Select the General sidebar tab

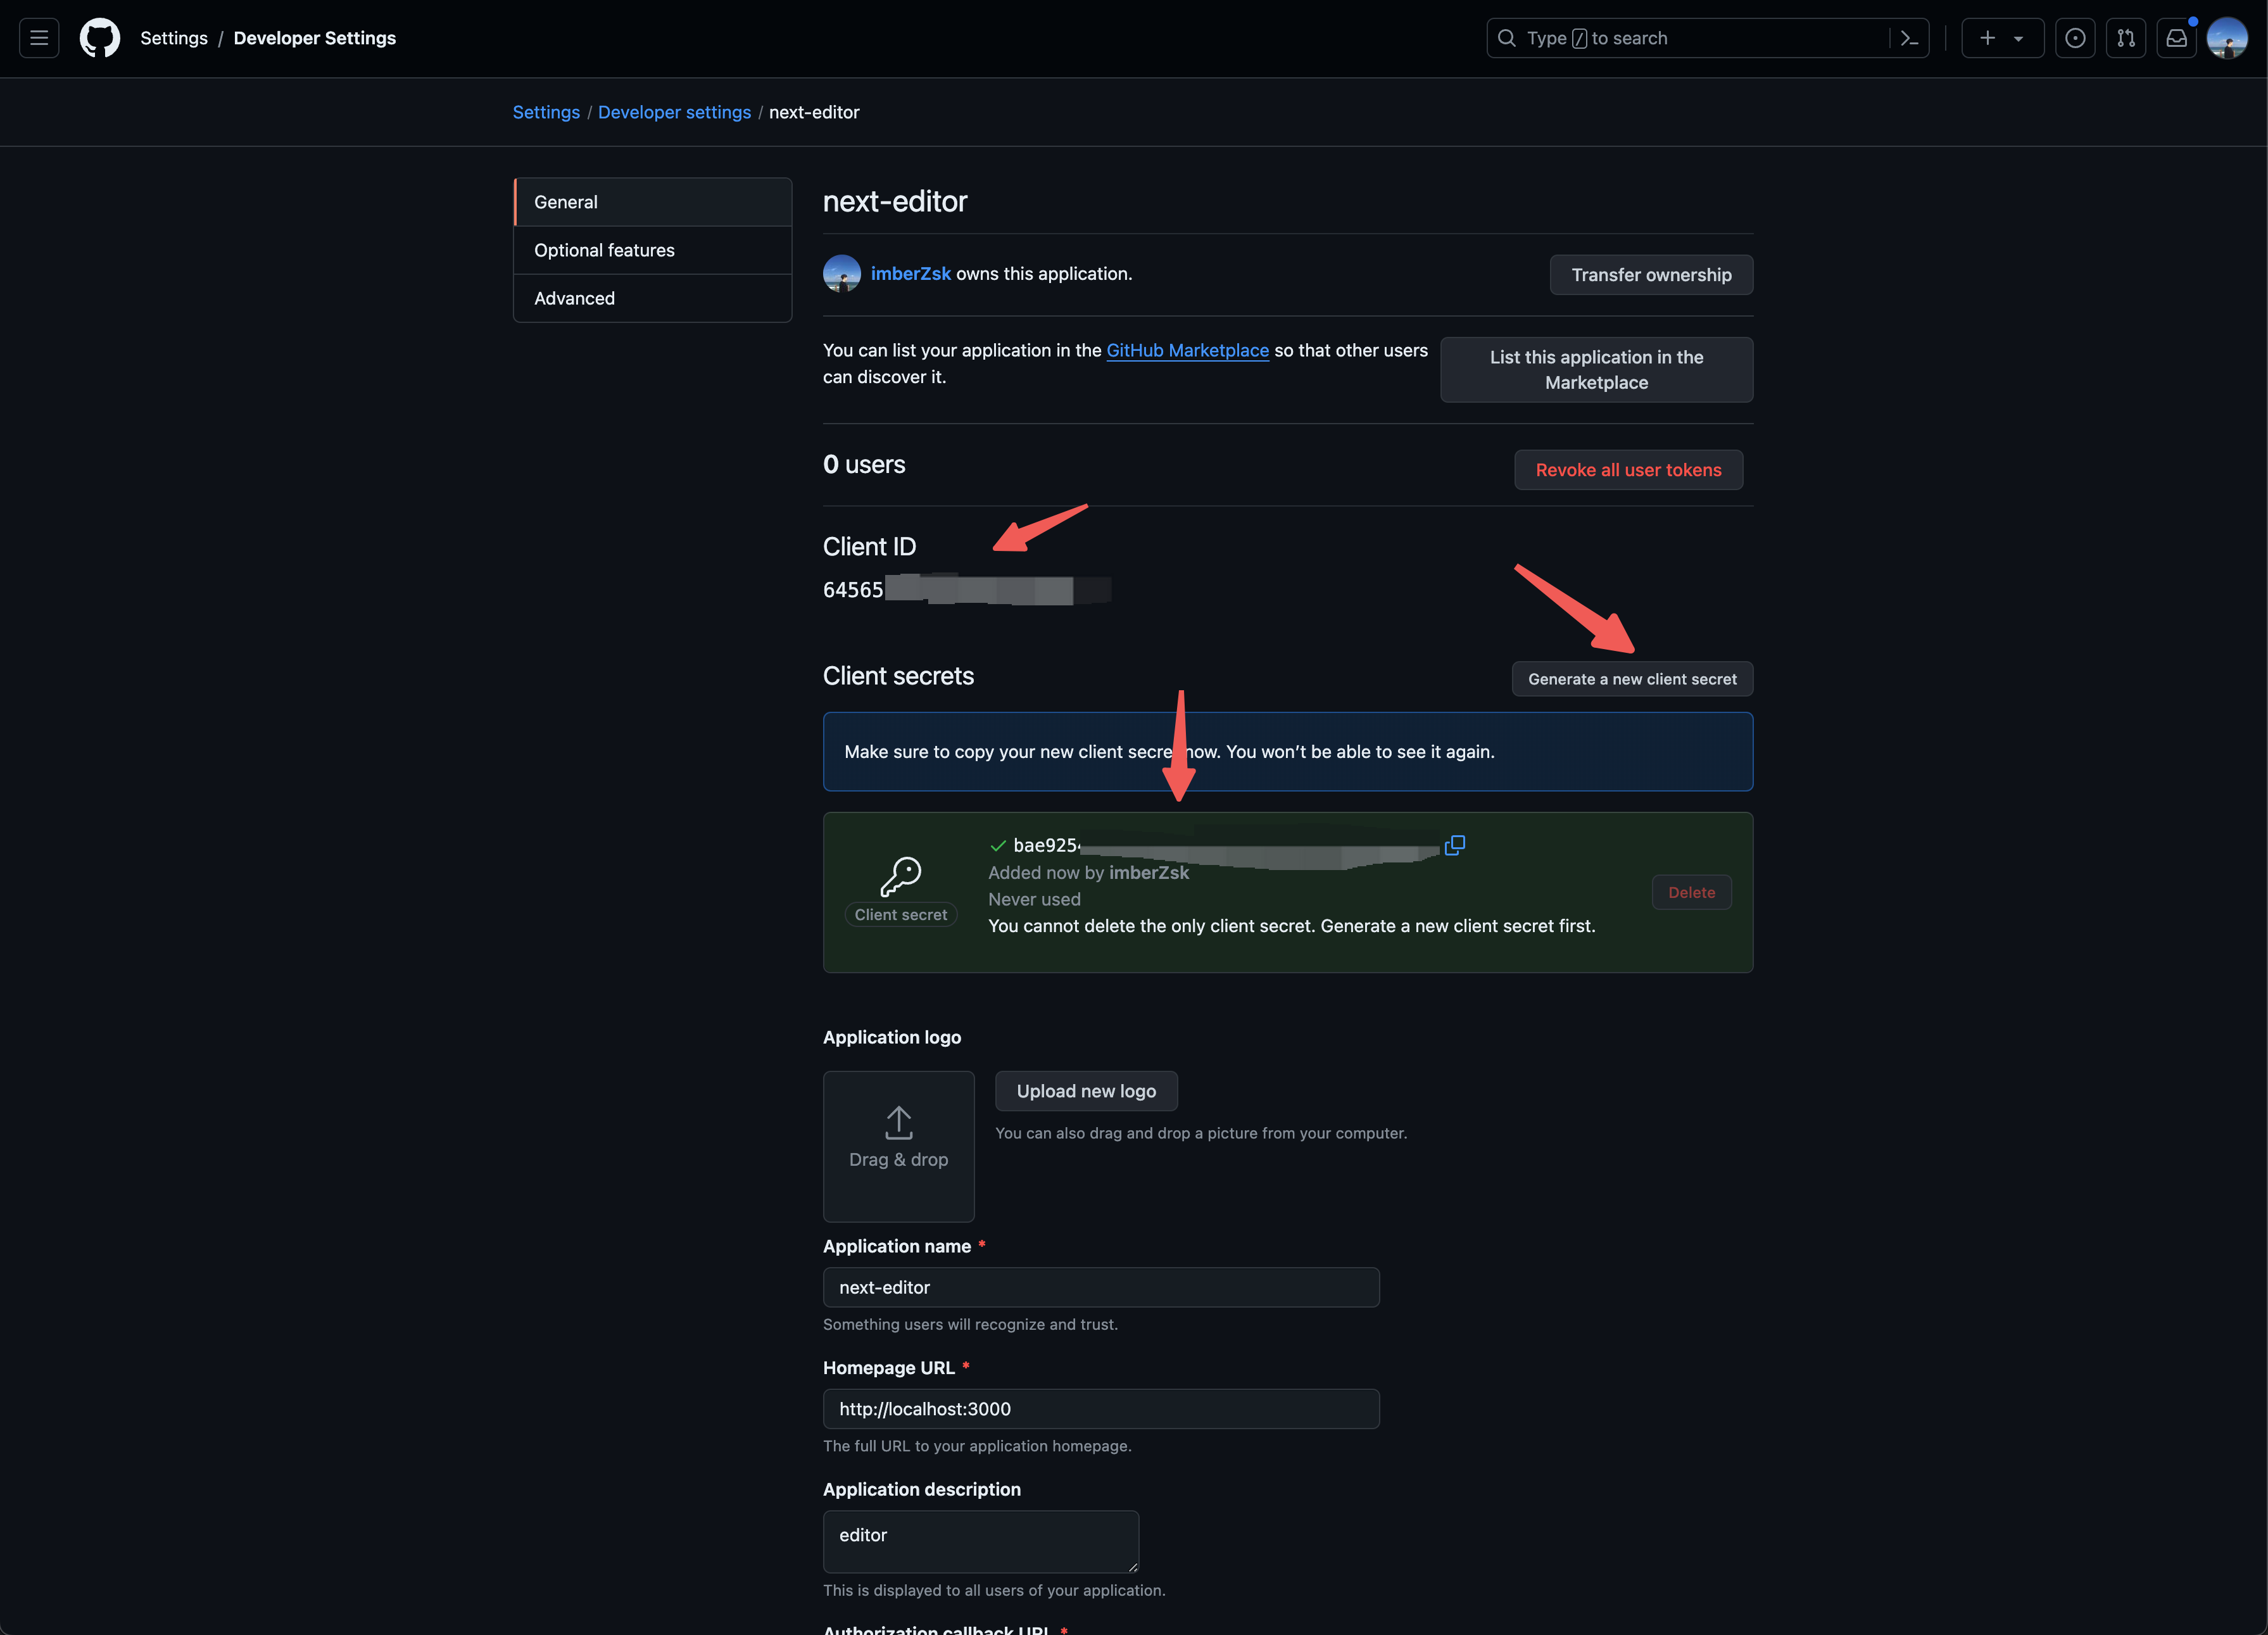pos(653,202)
